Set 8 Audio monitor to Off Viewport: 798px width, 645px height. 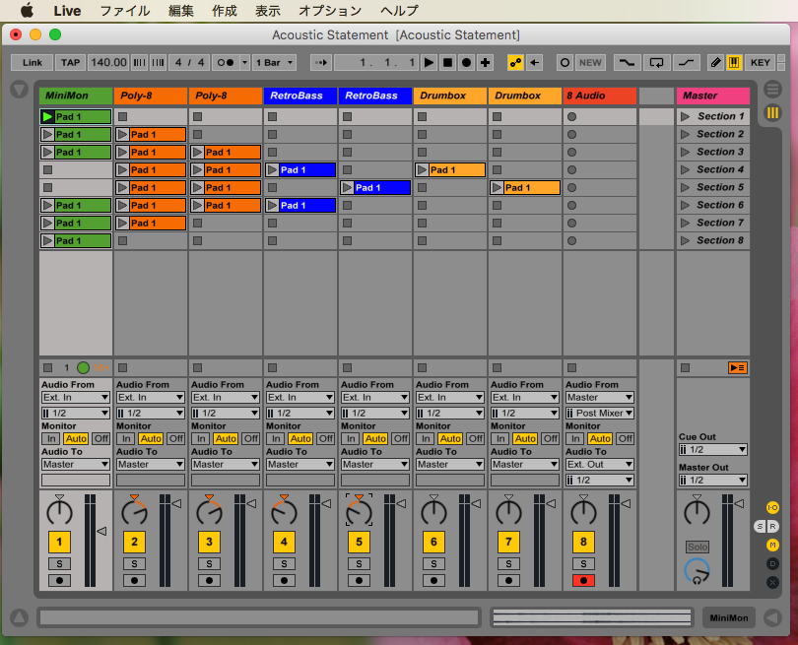pyautogui.click(x=625, y=438)
